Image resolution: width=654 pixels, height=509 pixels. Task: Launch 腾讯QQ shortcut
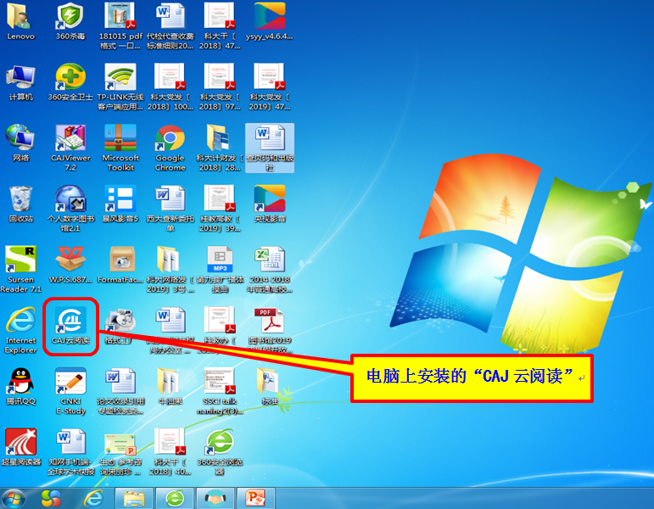[20, 387]
